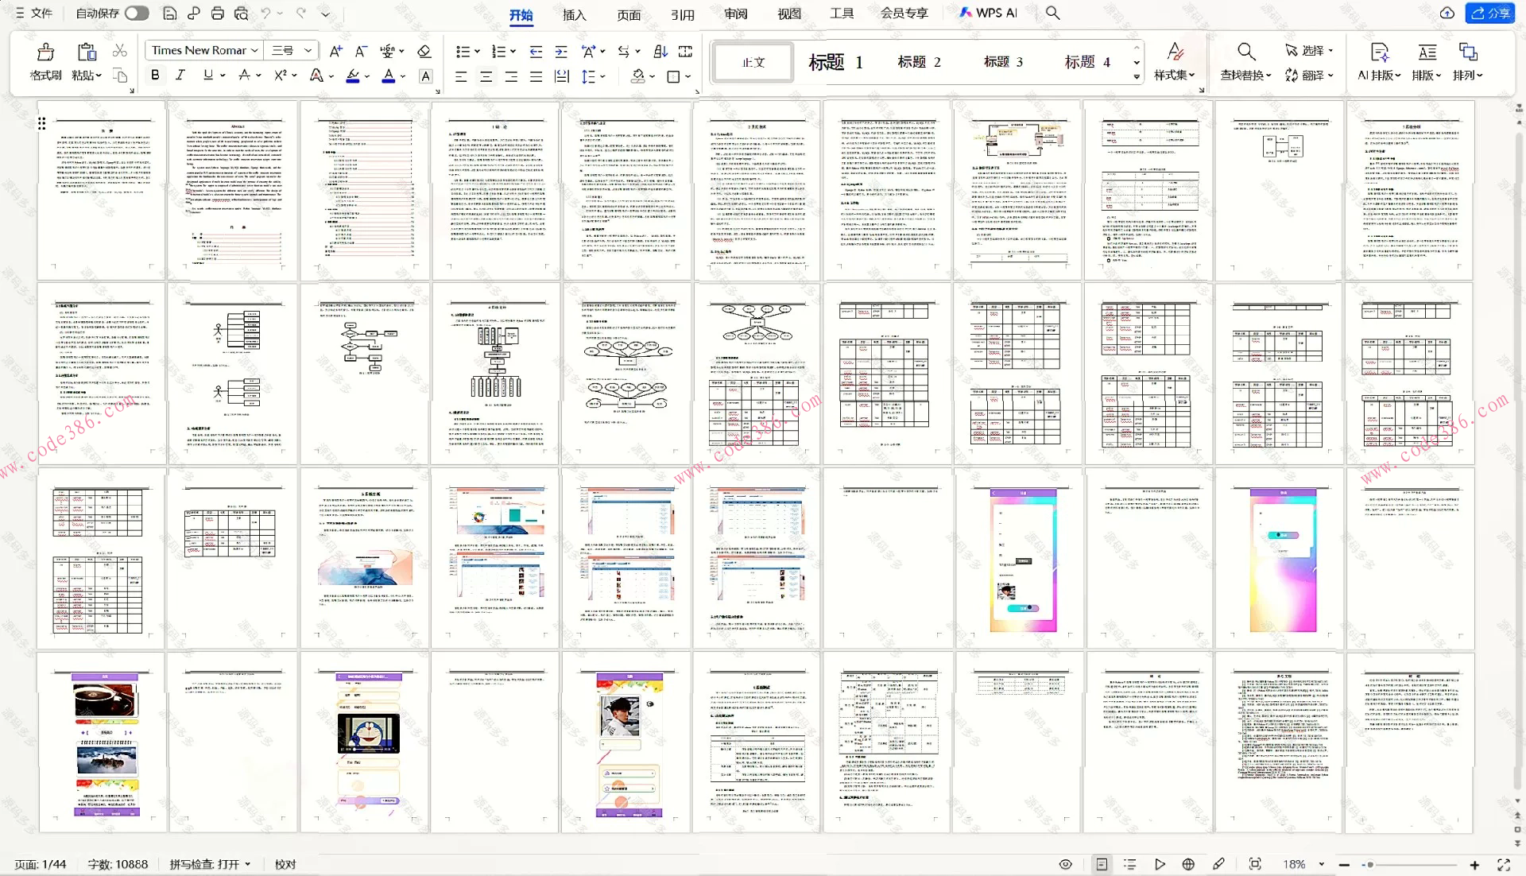Apply center paragraph alignment
Image resolution: width=1526 pixels, height=876 pixels.
pos(486,76)
